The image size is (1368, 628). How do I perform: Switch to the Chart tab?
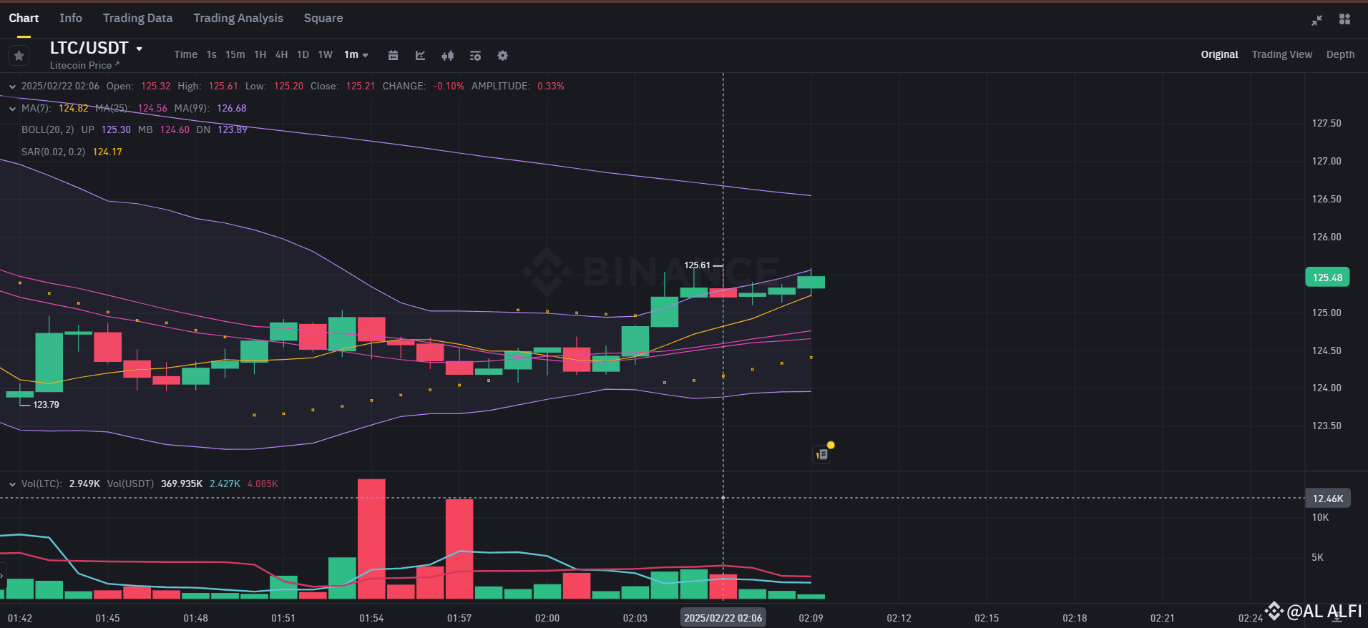[x=24, y=18]
